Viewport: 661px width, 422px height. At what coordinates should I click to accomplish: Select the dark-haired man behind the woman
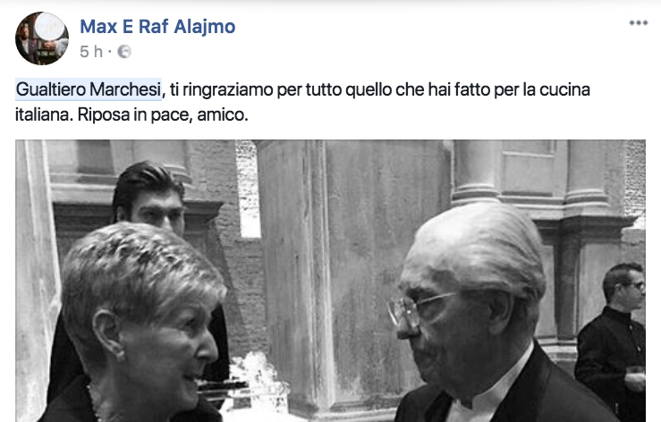pyautogui.click(x=148, y=198)
